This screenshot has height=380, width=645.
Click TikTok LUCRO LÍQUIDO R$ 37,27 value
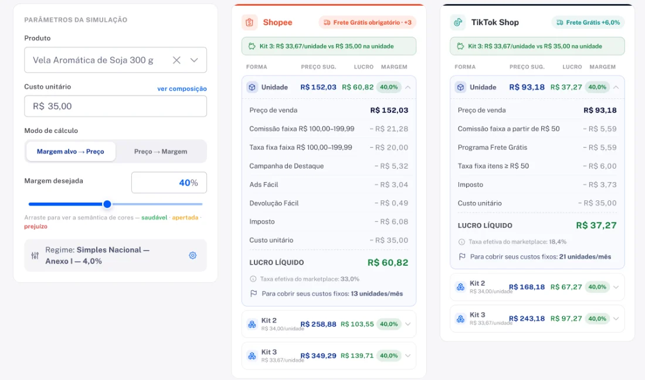[x=596, y=225]
